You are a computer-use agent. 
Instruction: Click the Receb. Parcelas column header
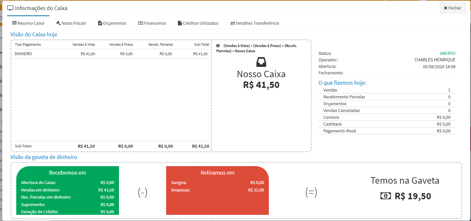point(161,44)
